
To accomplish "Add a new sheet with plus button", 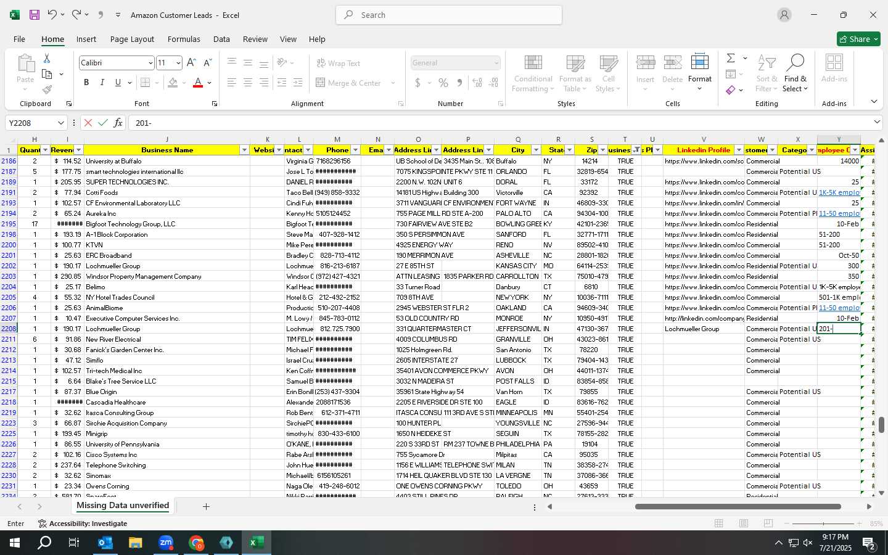I will 206,506.
